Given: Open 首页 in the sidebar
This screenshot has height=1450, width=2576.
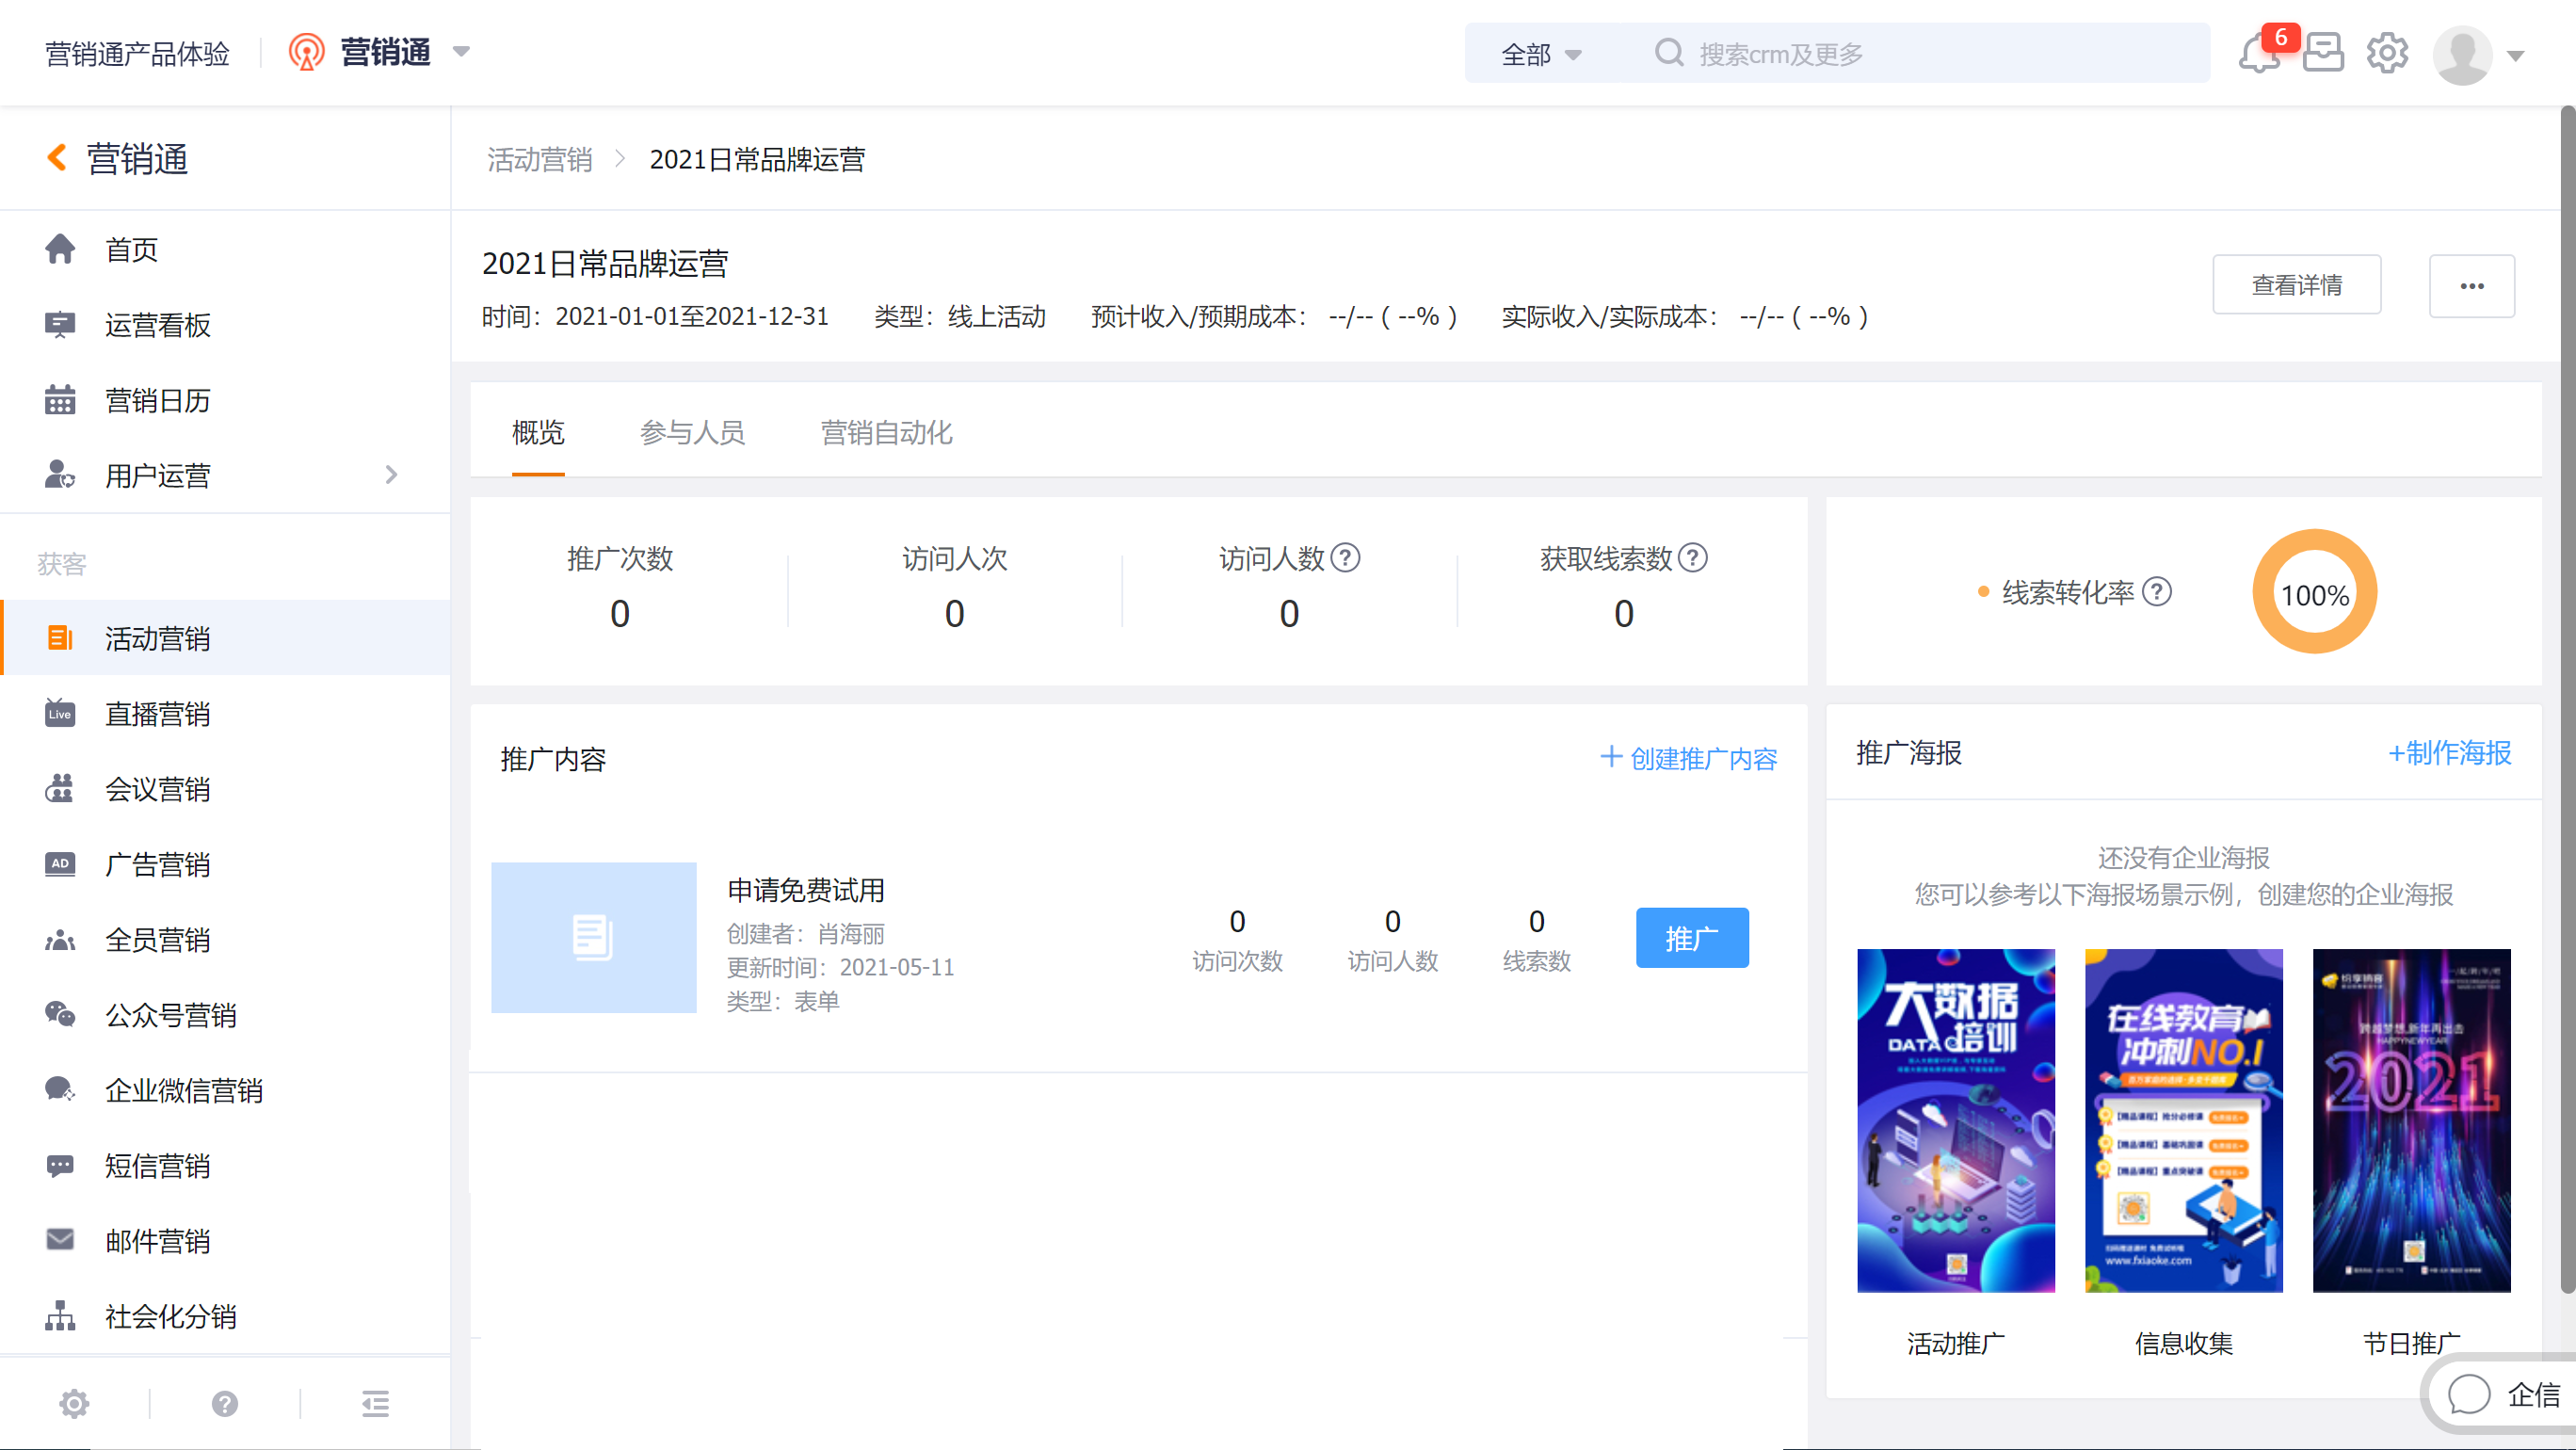Looking at the screenshot, I should pyautogui.click(x=226, y=249).
